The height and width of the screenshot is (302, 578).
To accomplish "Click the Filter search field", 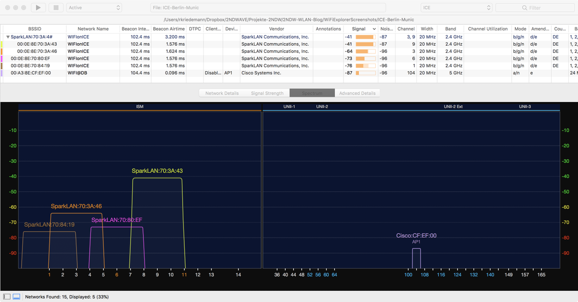I will [535, 8].
